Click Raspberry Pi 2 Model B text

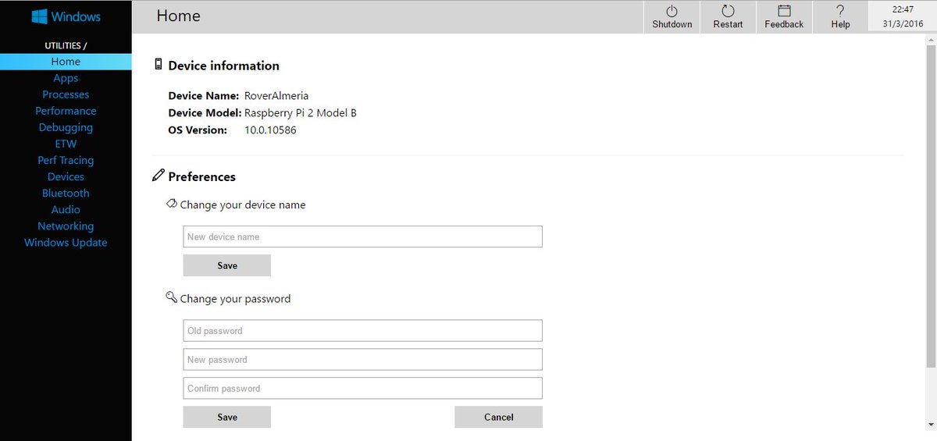(301, 113)
